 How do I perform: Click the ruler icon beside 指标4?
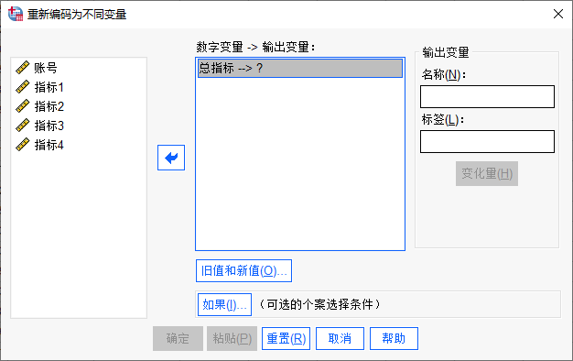tap(23, 145)
